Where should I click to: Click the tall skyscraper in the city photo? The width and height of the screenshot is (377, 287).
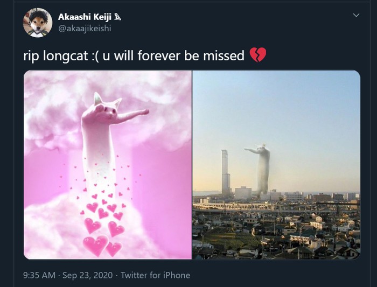pos(226,171)
